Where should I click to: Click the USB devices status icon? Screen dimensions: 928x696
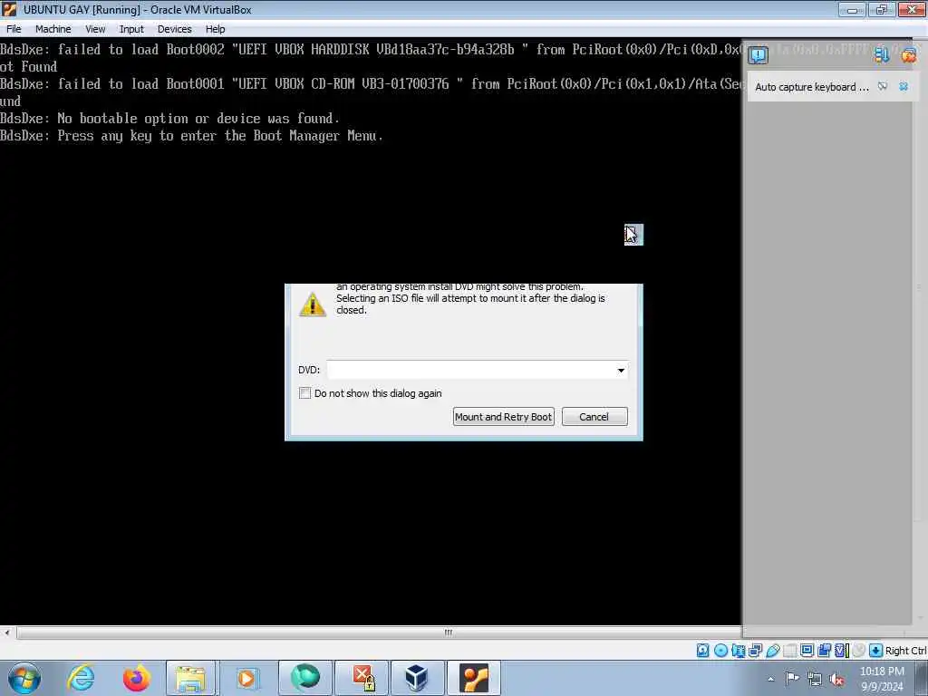772,651
